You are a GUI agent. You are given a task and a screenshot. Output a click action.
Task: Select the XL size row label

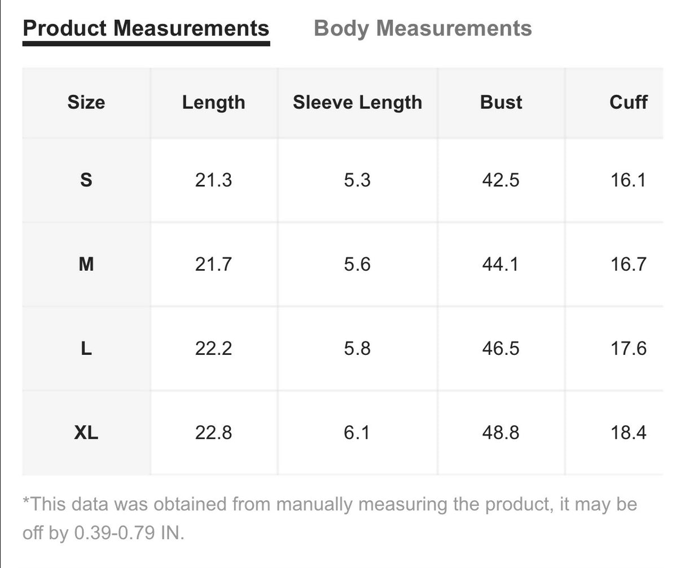[x=86, y=433]
